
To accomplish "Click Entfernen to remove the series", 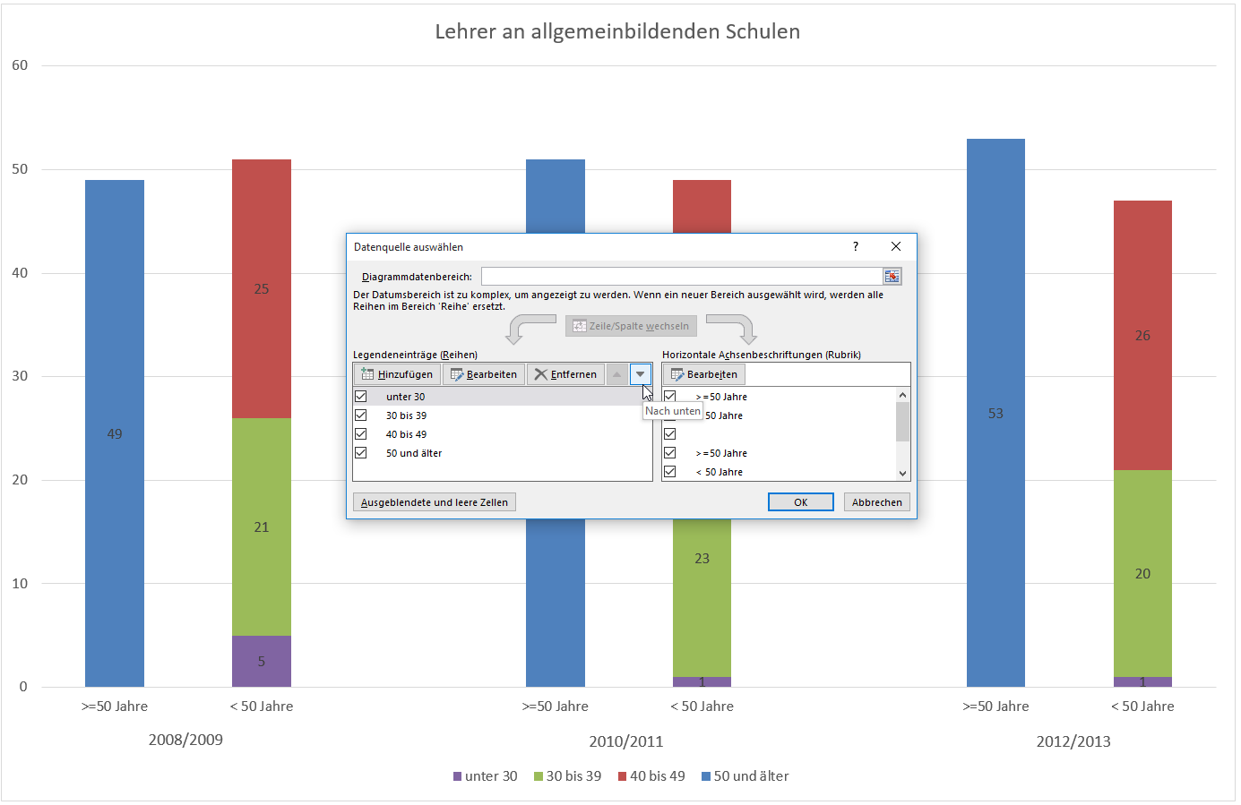I will coord(565,374).
